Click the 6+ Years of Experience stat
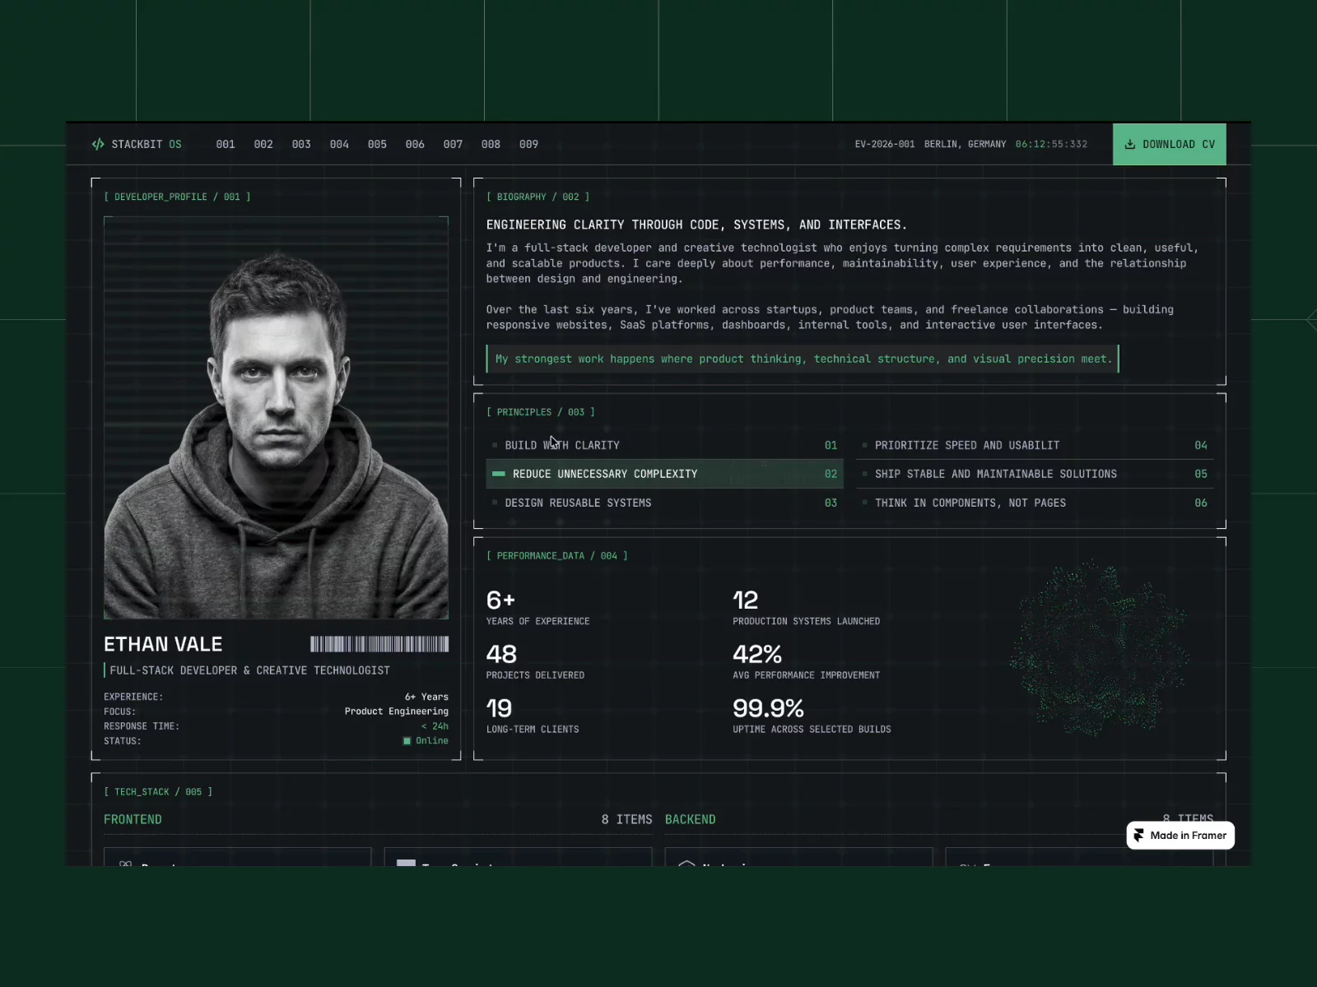The height and width of the screenshot is (987, 1317). 538,607
